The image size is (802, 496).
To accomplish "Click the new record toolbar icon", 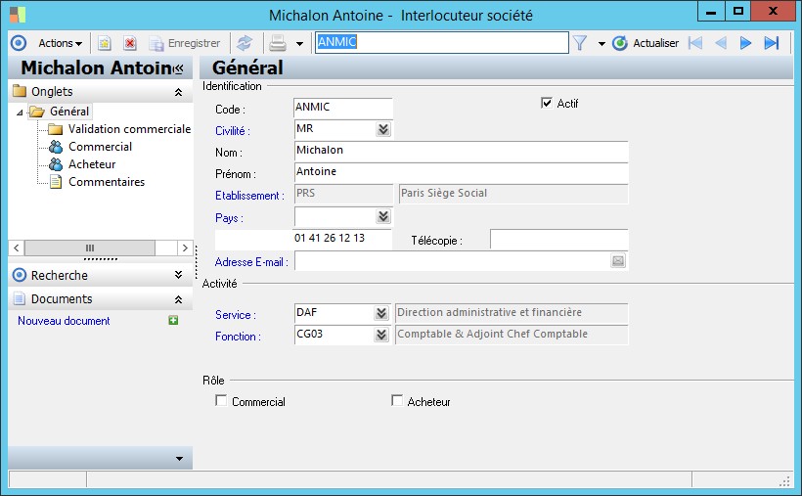I will tap(105, 43).
